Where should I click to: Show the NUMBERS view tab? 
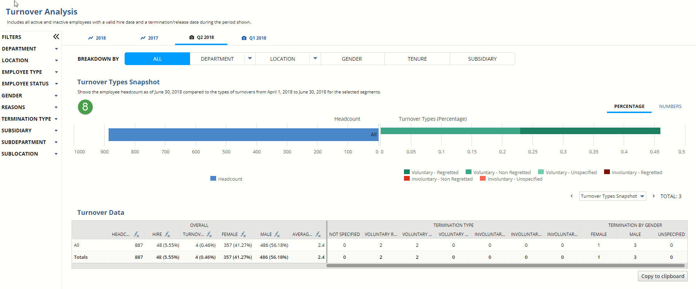click(670, 107)
